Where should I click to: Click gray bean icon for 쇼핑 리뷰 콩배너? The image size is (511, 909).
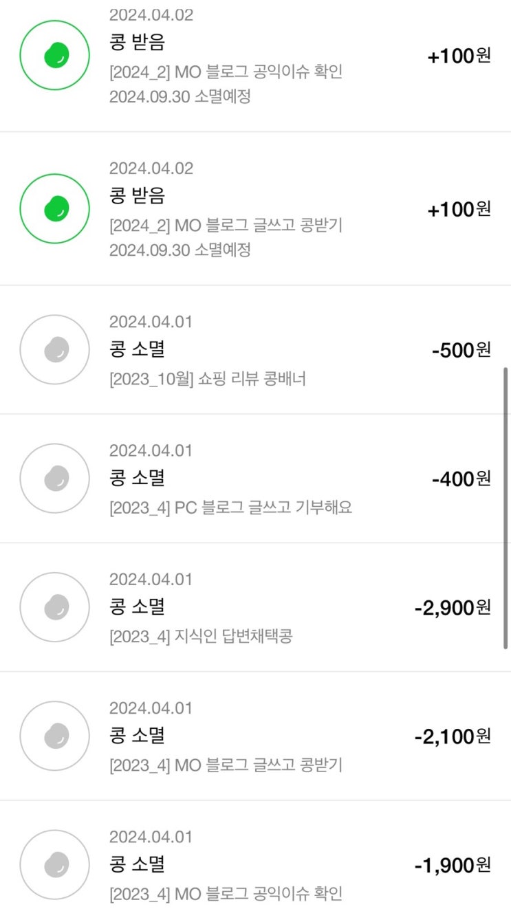click(54, 349)
